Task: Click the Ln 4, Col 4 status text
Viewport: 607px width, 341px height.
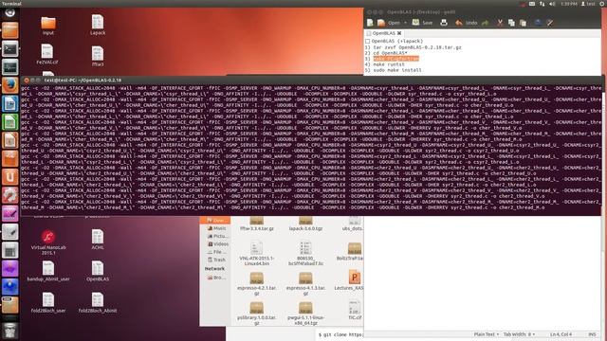Action: click(x=561, y=334)
